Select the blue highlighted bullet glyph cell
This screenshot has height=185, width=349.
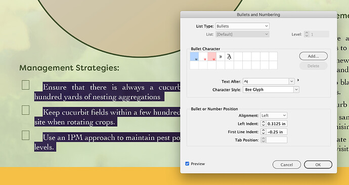[x=194, y=56]
